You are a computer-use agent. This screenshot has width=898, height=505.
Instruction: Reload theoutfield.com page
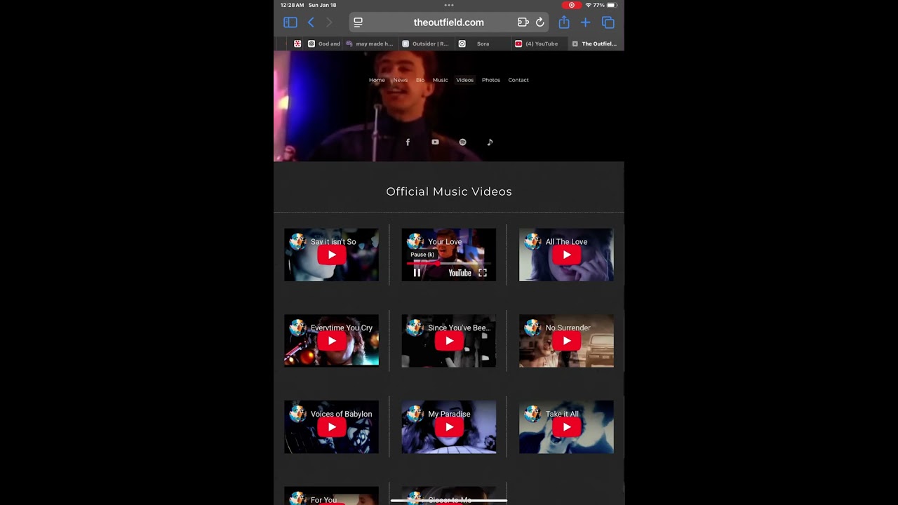[540, 22]
